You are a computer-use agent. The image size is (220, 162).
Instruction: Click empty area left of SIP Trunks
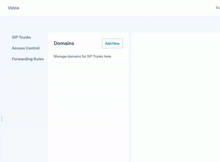click(x=6, y=37)
